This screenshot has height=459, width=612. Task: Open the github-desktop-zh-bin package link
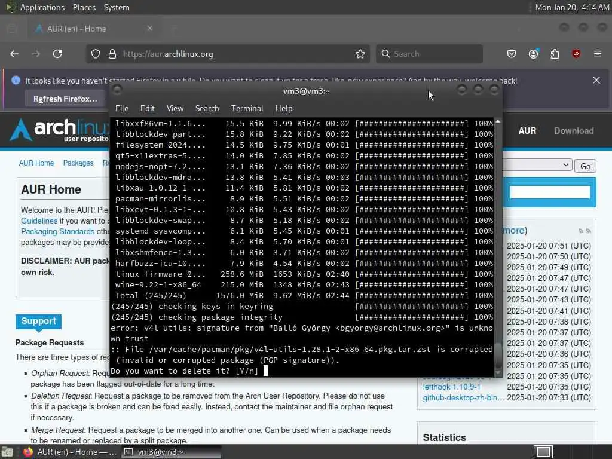click(464, 397)
